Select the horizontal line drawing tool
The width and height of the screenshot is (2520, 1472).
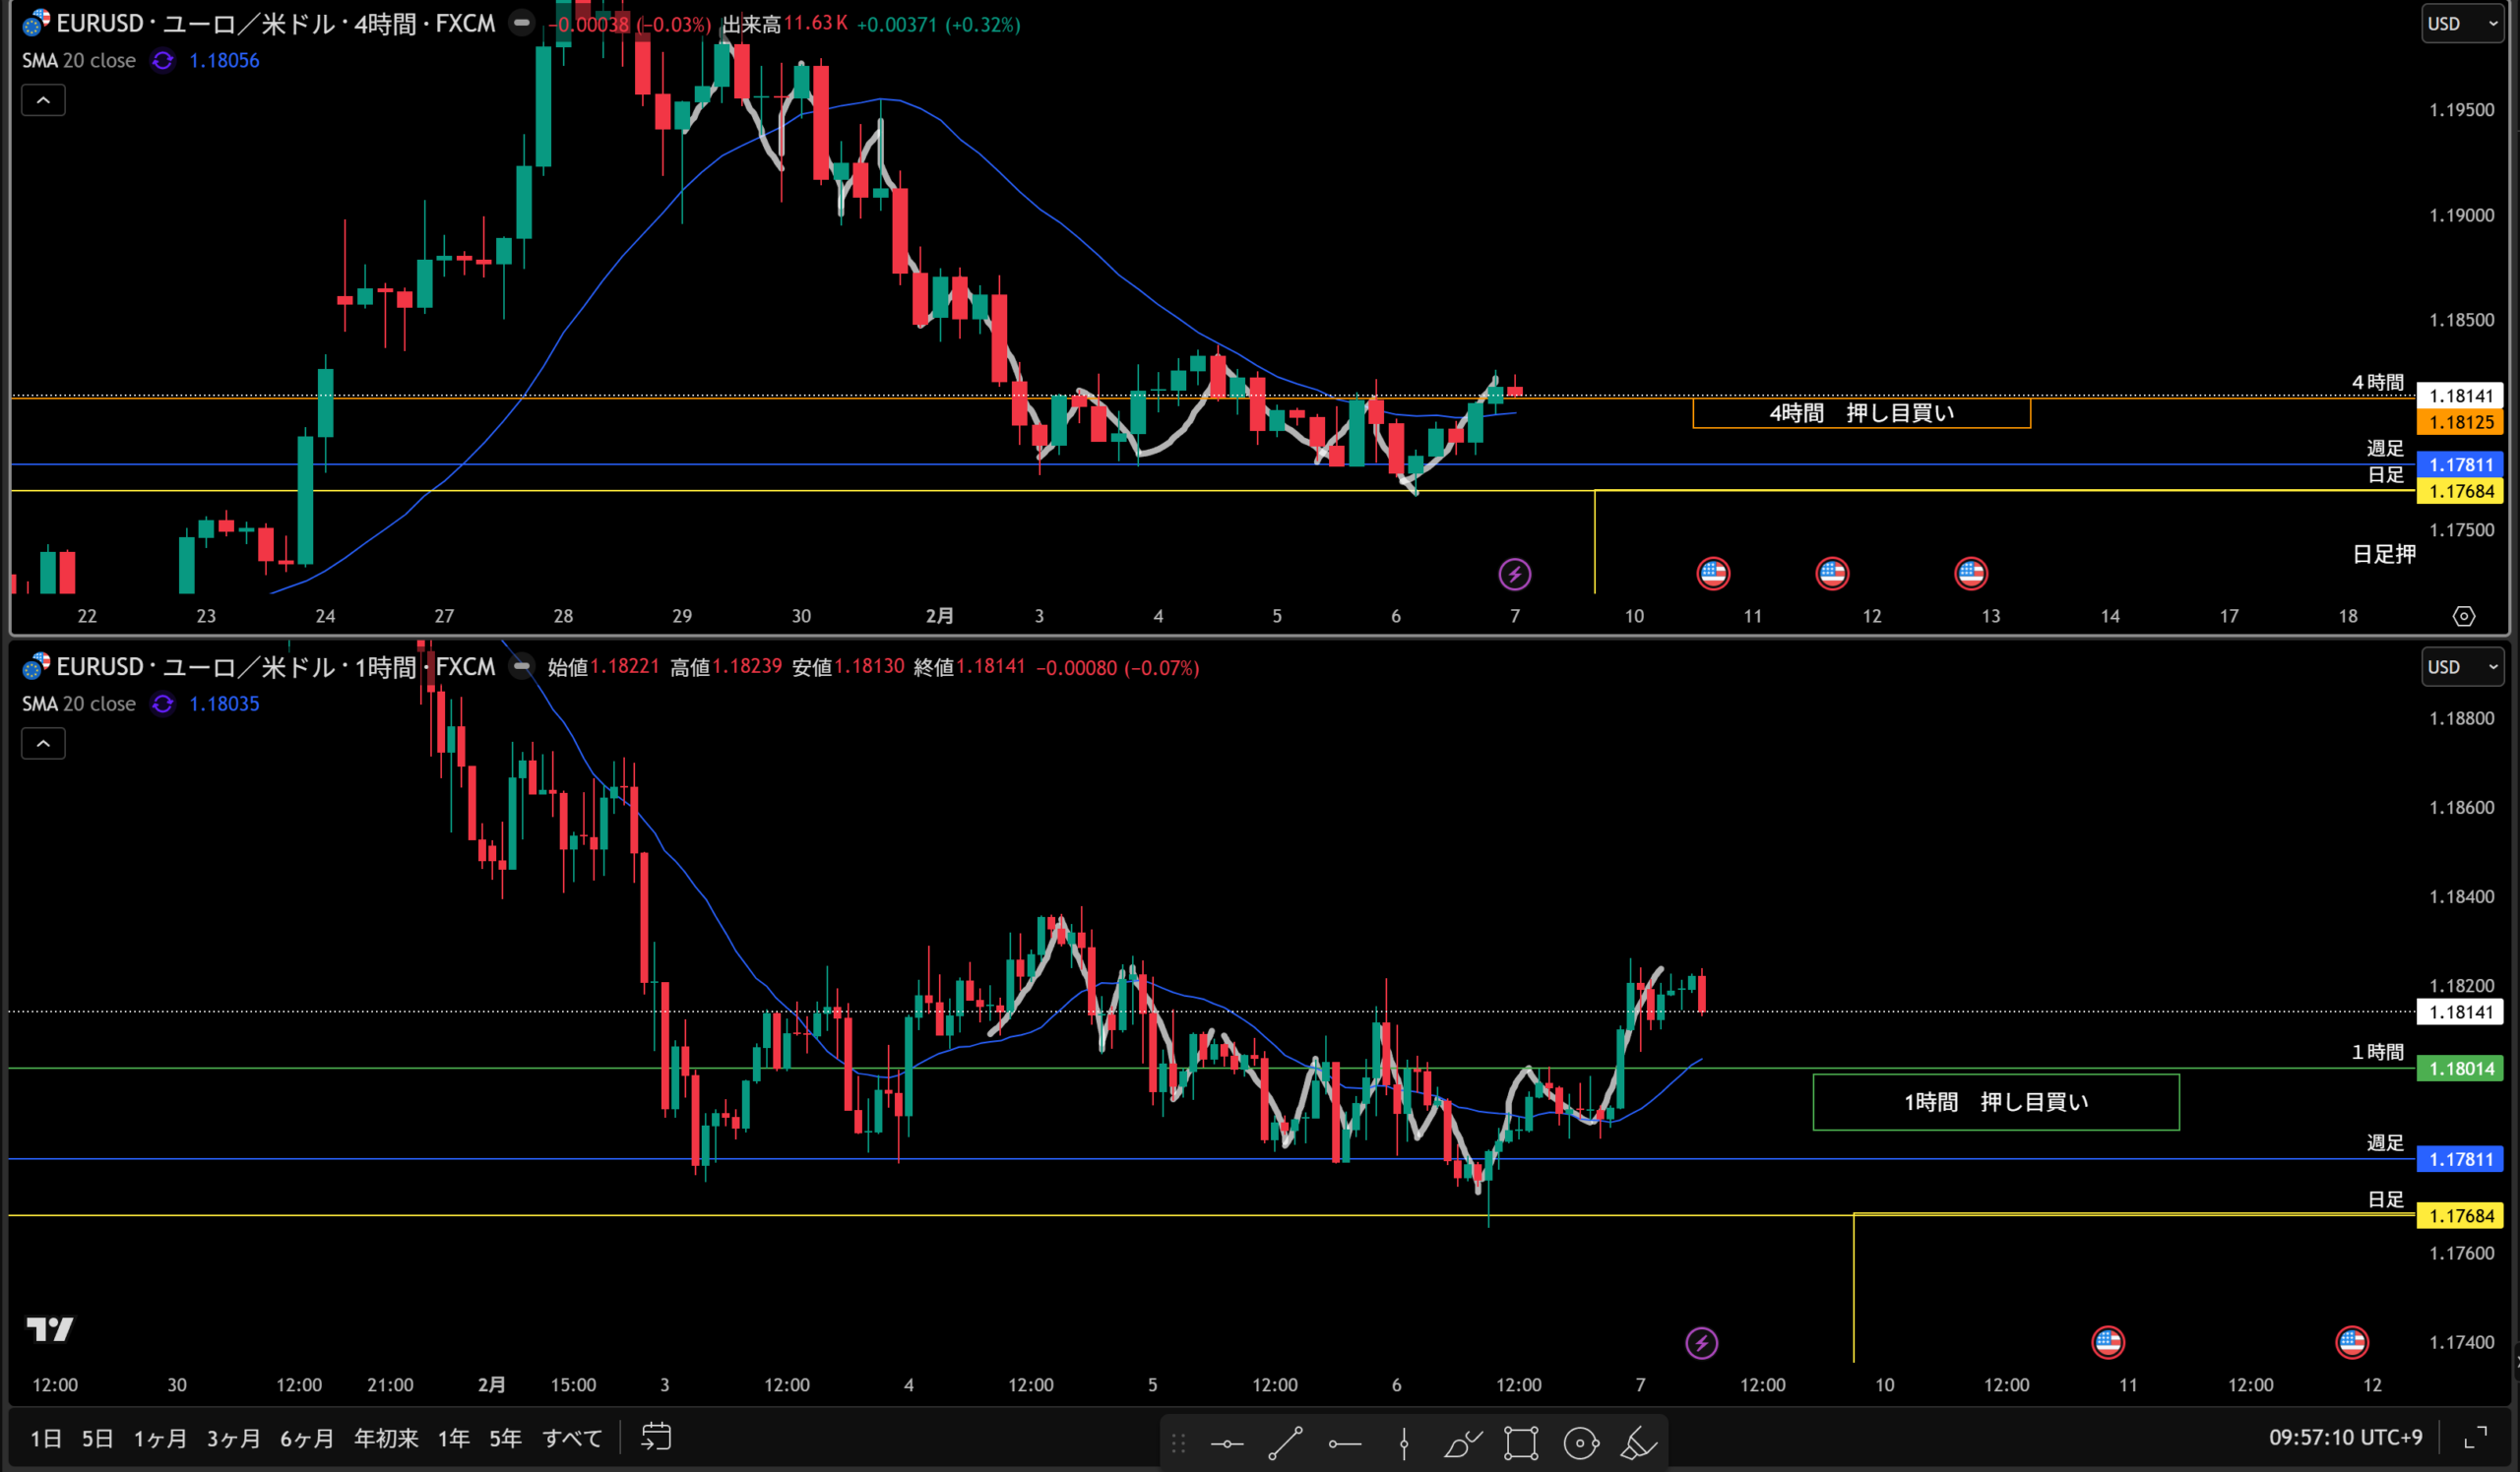[1227, 1443]
